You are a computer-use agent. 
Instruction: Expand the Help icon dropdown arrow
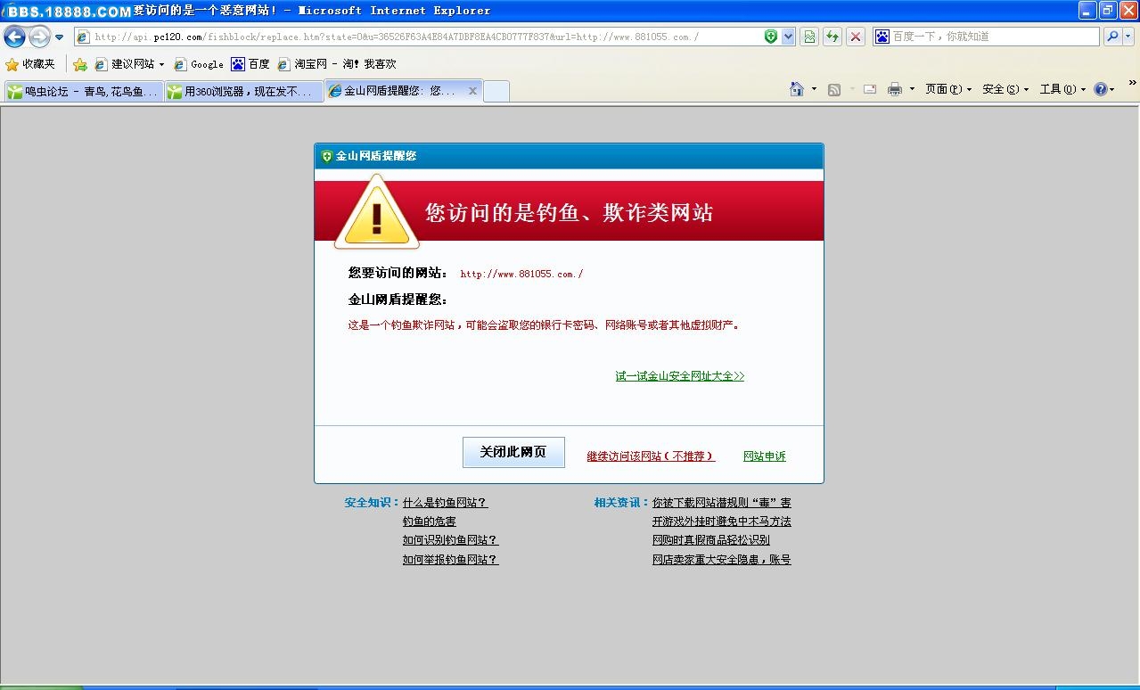point(1111,89)
